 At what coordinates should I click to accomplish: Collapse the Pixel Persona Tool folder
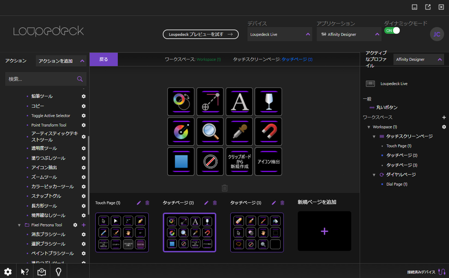click(19, 225)
